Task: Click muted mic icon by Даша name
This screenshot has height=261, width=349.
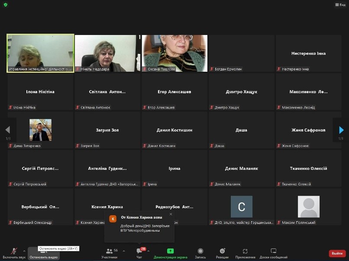Action: [212, 146]
